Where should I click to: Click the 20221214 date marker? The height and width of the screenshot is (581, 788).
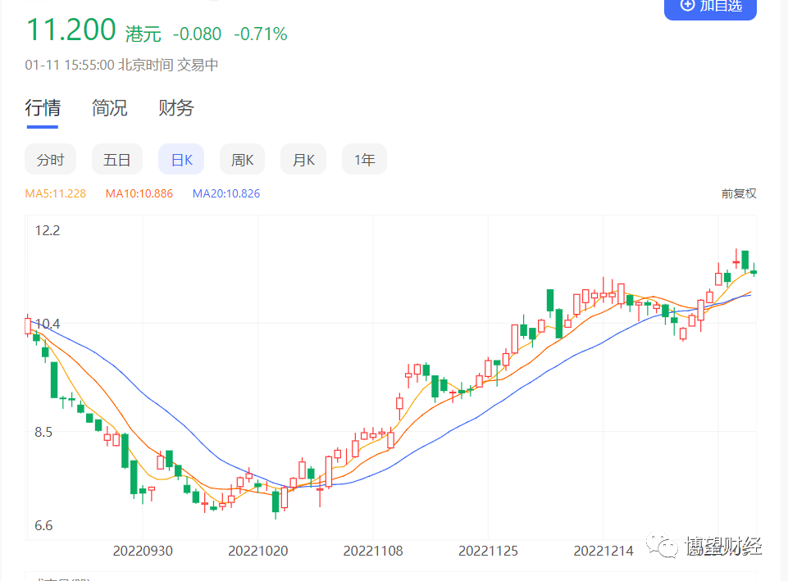[603, 551]
